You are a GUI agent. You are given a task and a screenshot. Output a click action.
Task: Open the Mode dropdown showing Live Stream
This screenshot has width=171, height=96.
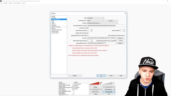(x=96, y=18)
